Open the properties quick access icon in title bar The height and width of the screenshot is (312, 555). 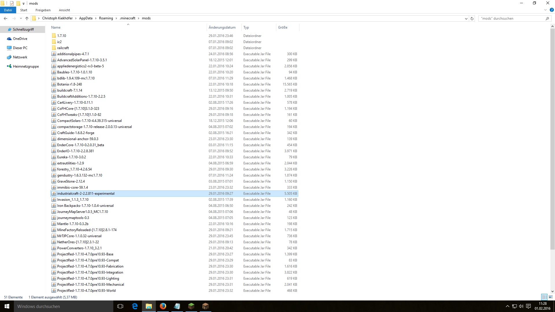click(12, 3)
